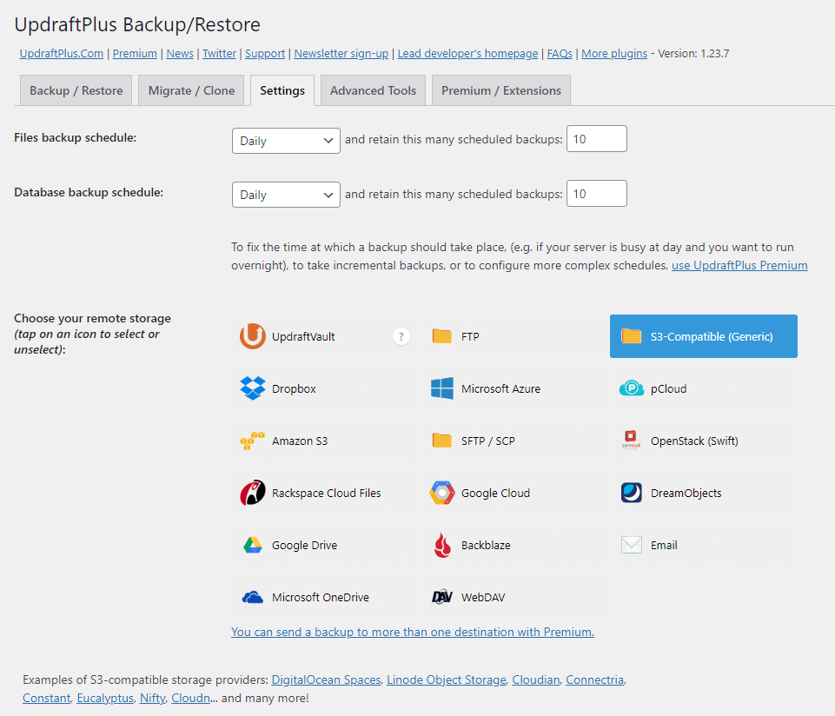Select the Microsoft Azure icon
Viewport: 835px width, 716px height.
[442, 388]
